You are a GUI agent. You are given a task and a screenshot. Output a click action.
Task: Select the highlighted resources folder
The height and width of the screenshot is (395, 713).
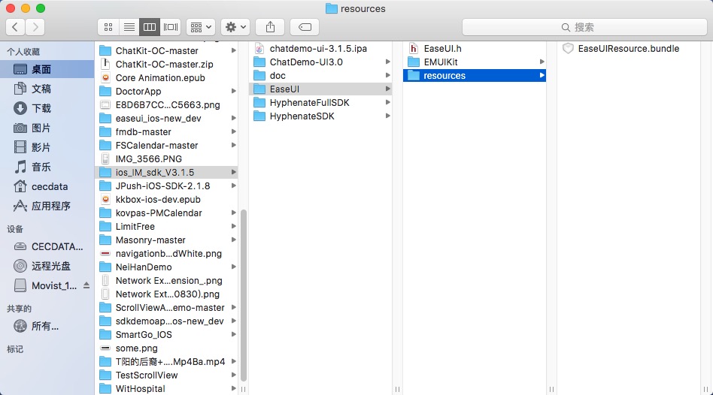point(475,76)
